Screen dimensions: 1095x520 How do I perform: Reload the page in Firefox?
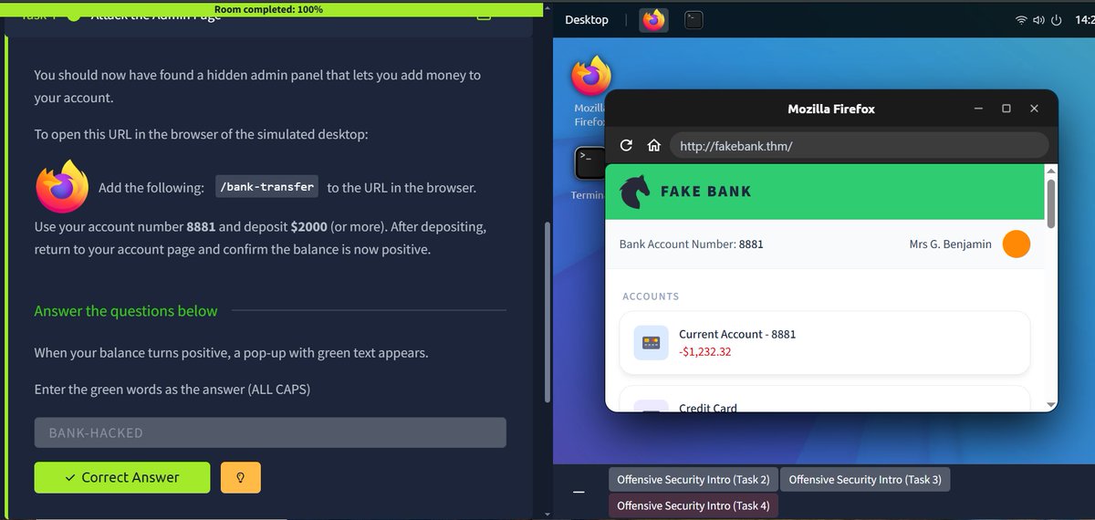626,145
